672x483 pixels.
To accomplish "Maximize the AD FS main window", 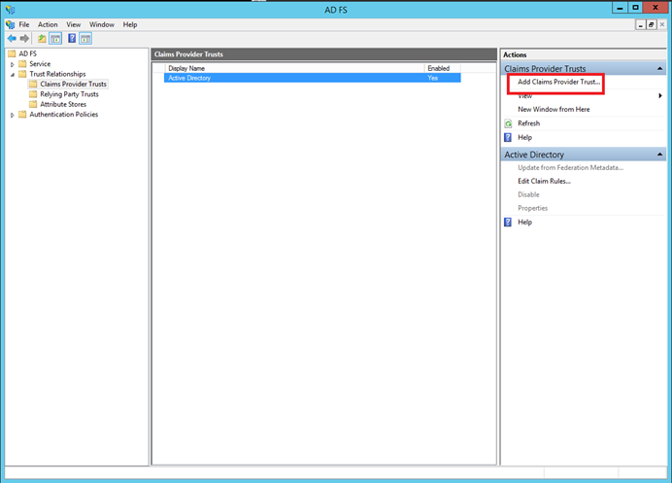I will point(635,8).
